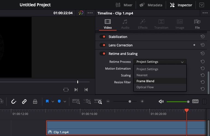Choose Frame Blend from the list
The image size is (210, 136).
pos(145,81)
